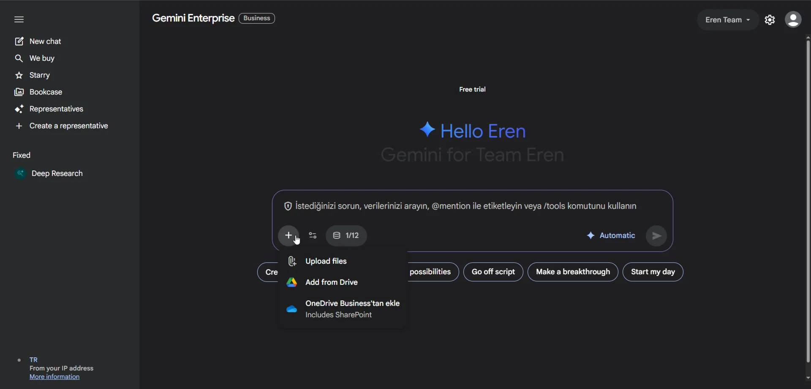
Task: Select Upload files from the menu
Action: tap(326, 261)
